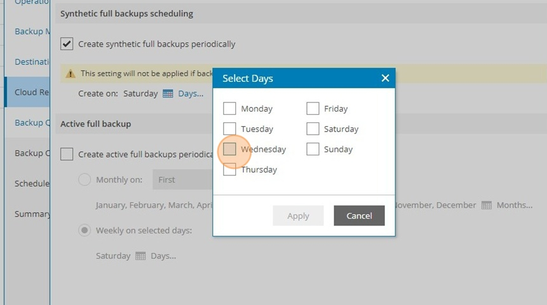Click the calendar icon beside Months link
Viewport: 547px width, 305px height.
click(486, 205)
